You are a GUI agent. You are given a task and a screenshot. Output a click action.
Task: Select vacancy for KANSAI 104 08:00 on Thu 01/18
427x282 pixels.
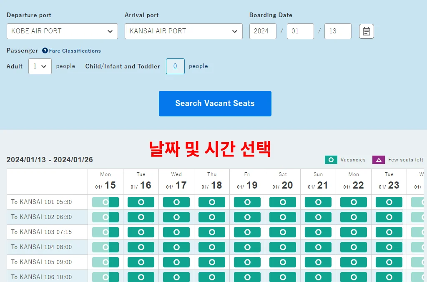(211, 247)
